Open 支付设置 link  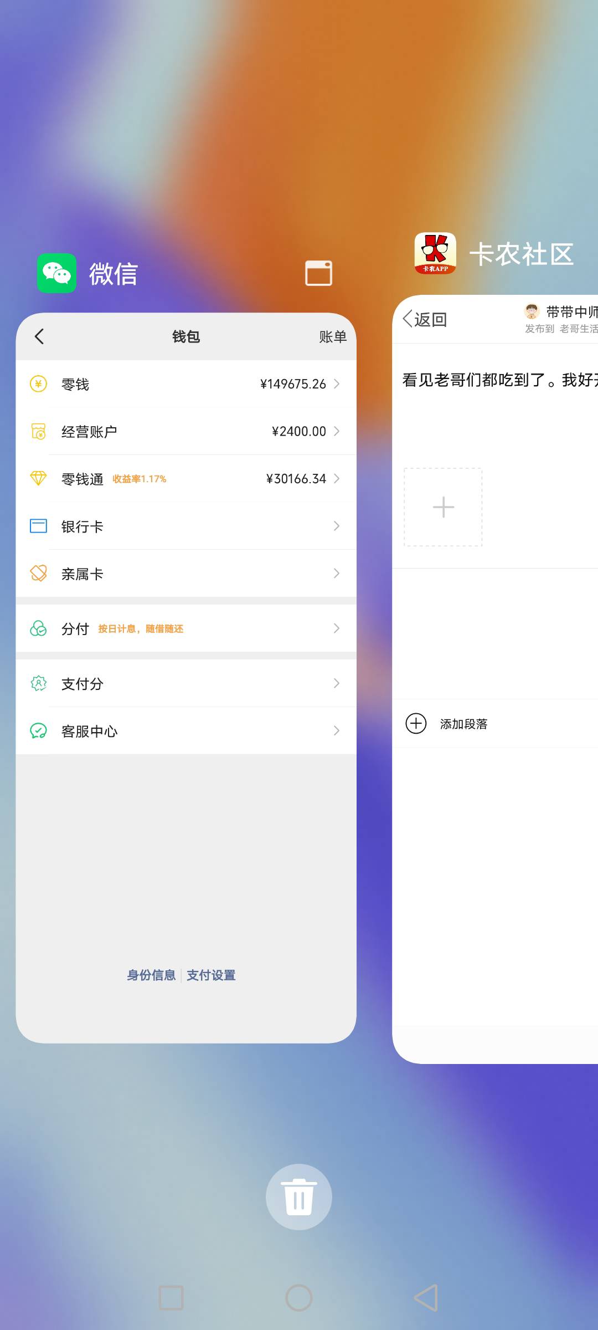[211, 975]
